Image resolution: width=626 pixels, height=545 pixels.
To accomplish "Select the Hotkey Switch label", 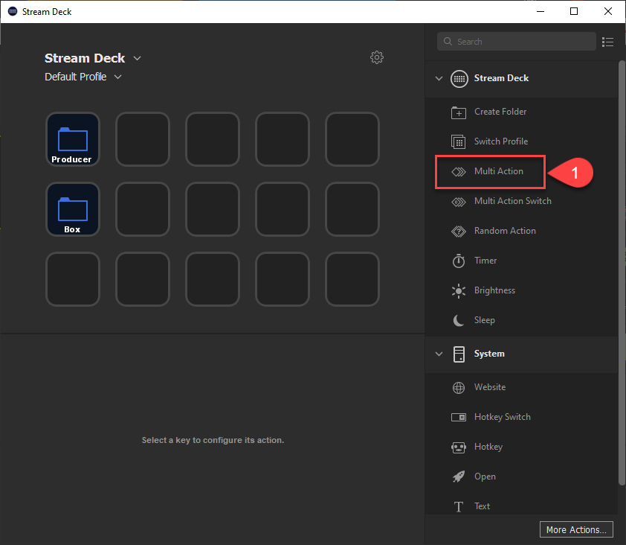I will [x=503, y=417].
